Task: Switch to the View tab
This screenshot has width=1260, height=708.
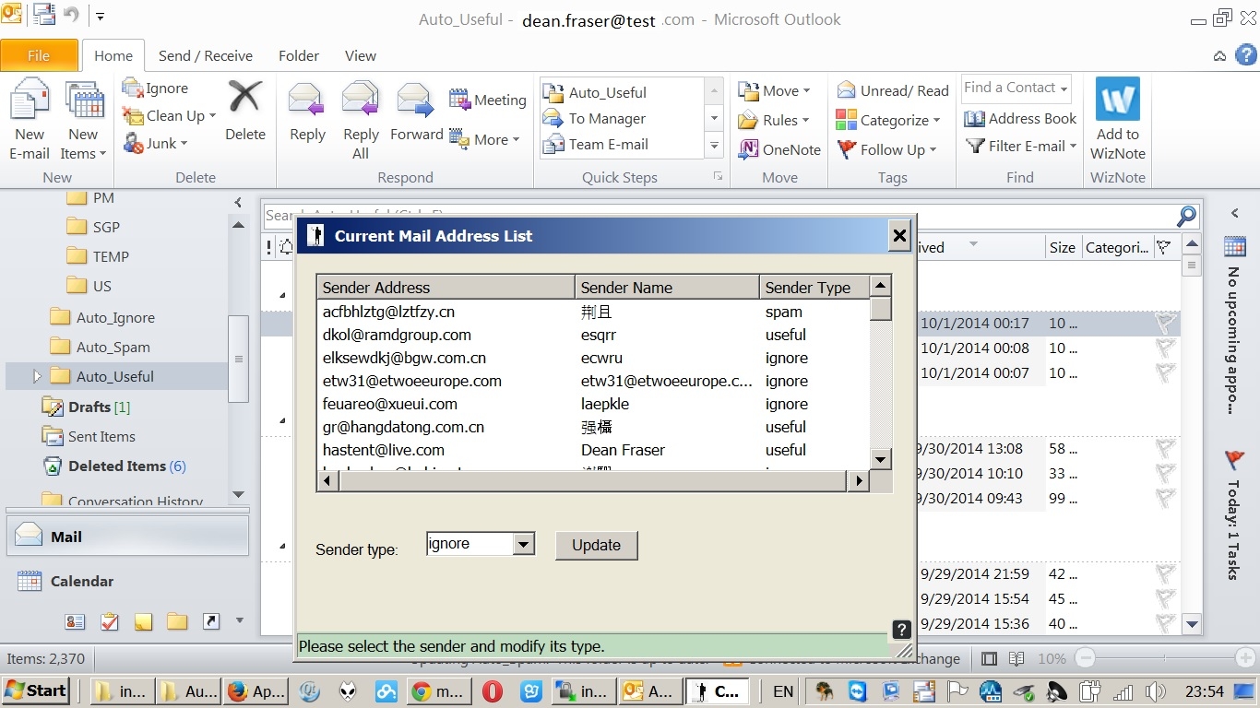Action: point(361,55)
